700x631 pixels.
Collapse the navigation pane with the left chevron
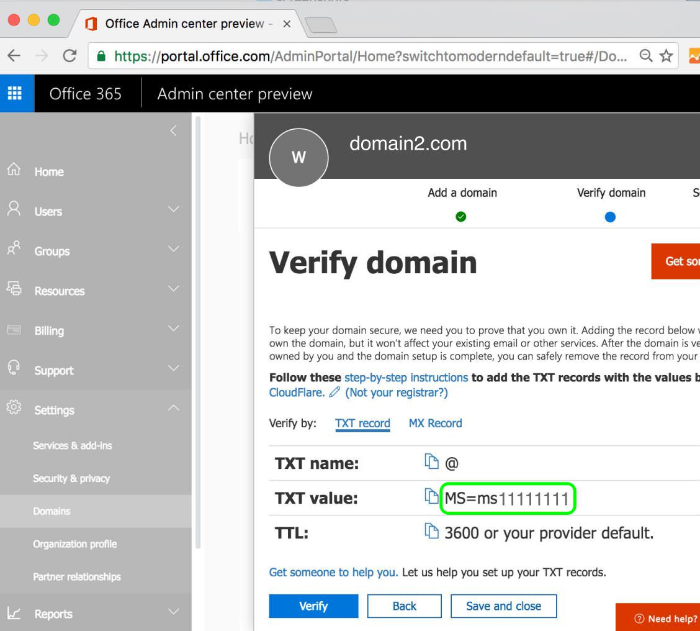coord(174,131)
